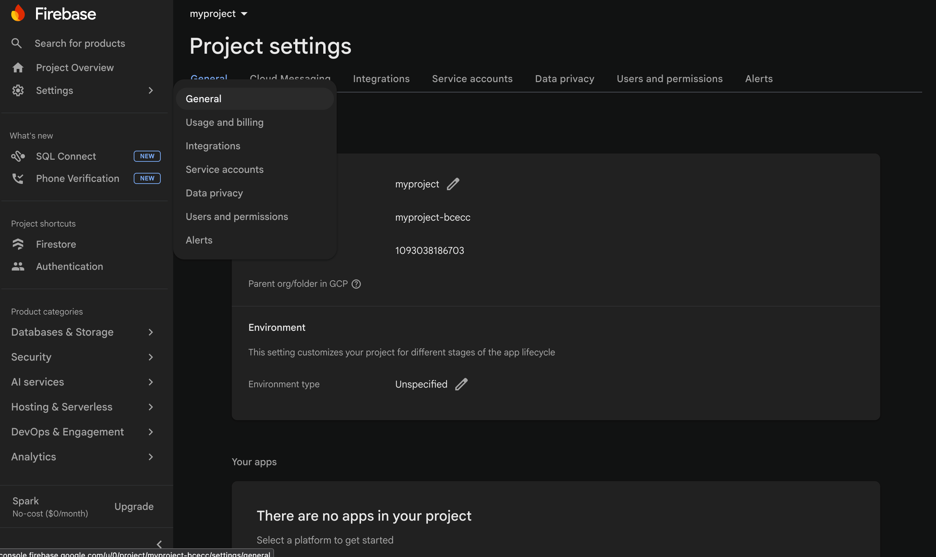Image resolution: width=936 pixels, height=557 pixels.
Task: Click help icon beside Parent org/folder in GCP
Action: tap(356, 284)
